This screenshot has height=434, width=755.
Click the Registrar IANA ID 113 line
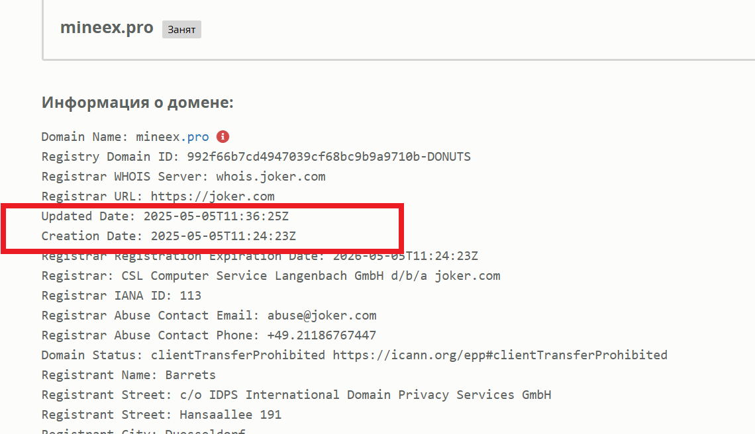pos(121,296)
